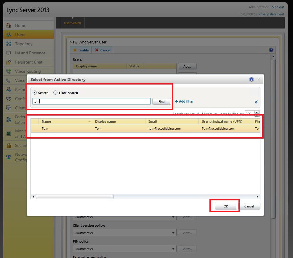
Task: Open PIN policy dropdown
Action: coord(173,249)
